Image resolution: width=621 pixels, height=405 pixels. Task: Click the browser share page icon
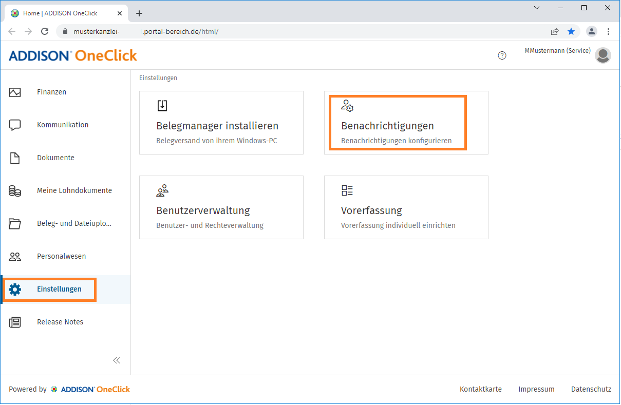(555, 31)
